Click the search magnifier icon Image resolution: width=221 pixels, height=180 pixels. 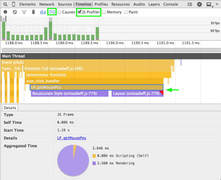click(x=5, y=4)
